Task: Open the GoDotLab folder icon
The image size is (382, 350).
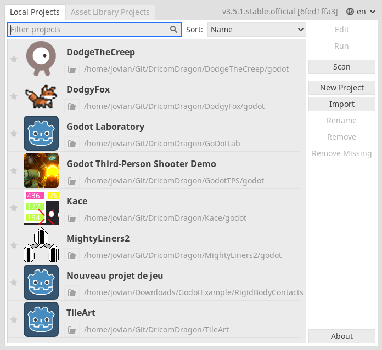Action: pos(72,144)
